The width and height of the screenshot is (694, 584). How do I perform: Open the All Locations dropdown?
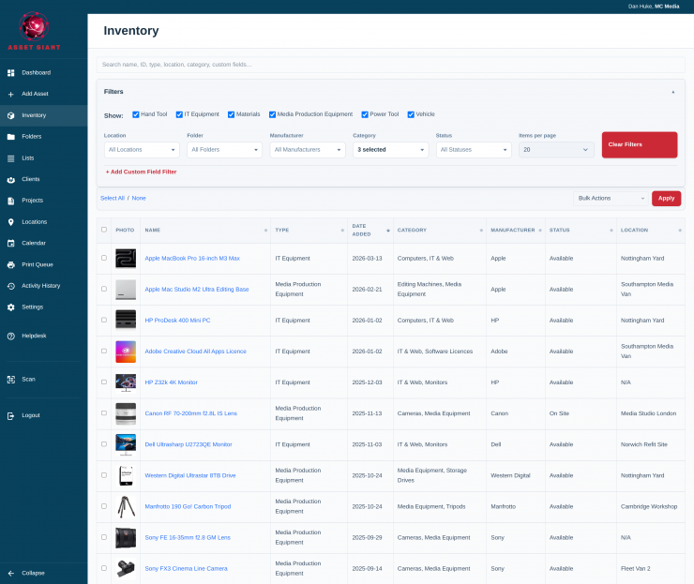(x=142, y=150)
